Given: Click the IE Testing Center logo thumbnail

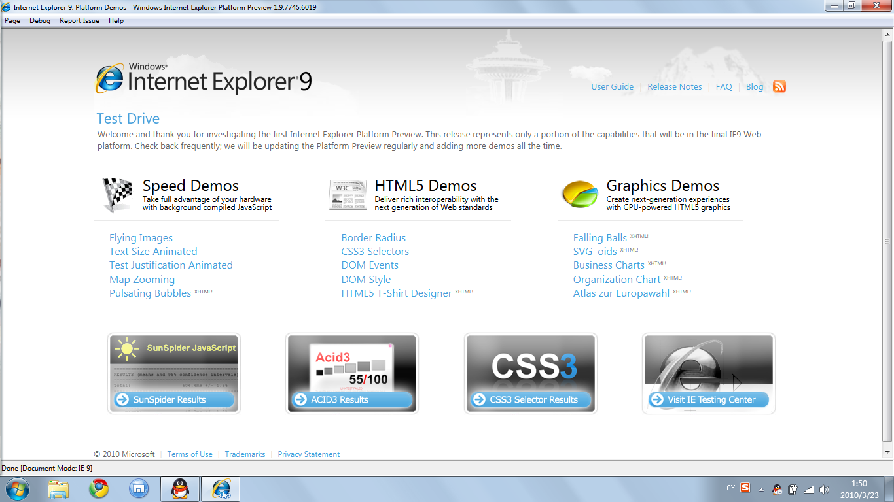Looking at the screenshot, I should coord(708,363).
